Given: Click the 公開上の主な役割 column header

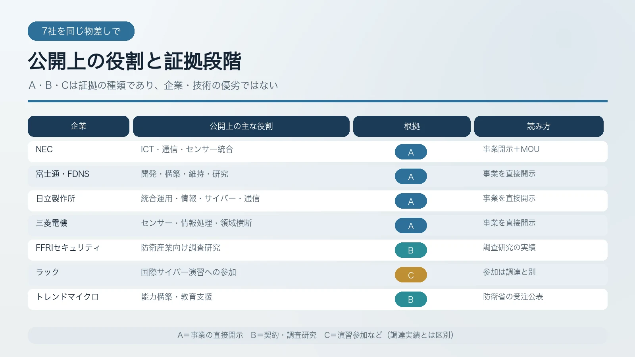Looking at the screenshot, I should point(241,126).
